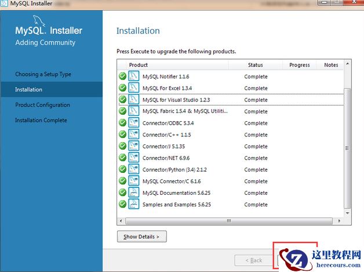Click green checkmark beside MySQL Documentation 5.6.25

(122, 193)
